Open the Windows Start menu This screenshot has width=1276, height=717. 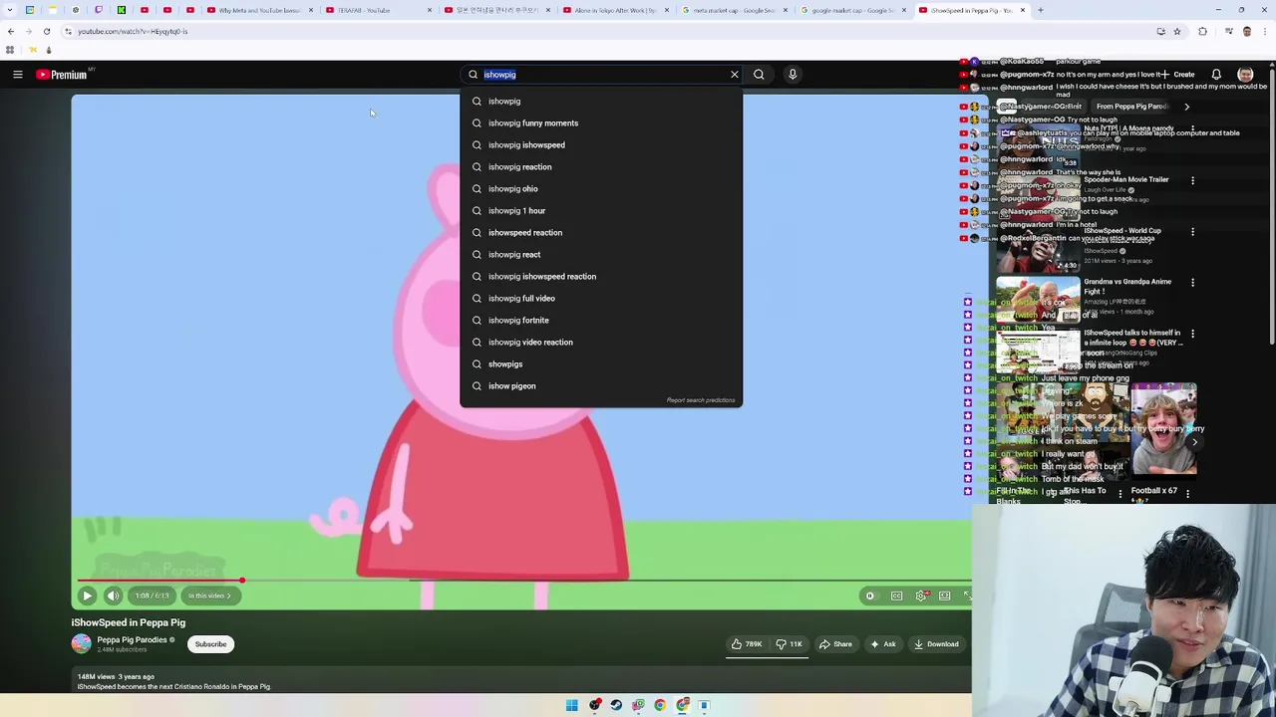[x=572, y=705]
